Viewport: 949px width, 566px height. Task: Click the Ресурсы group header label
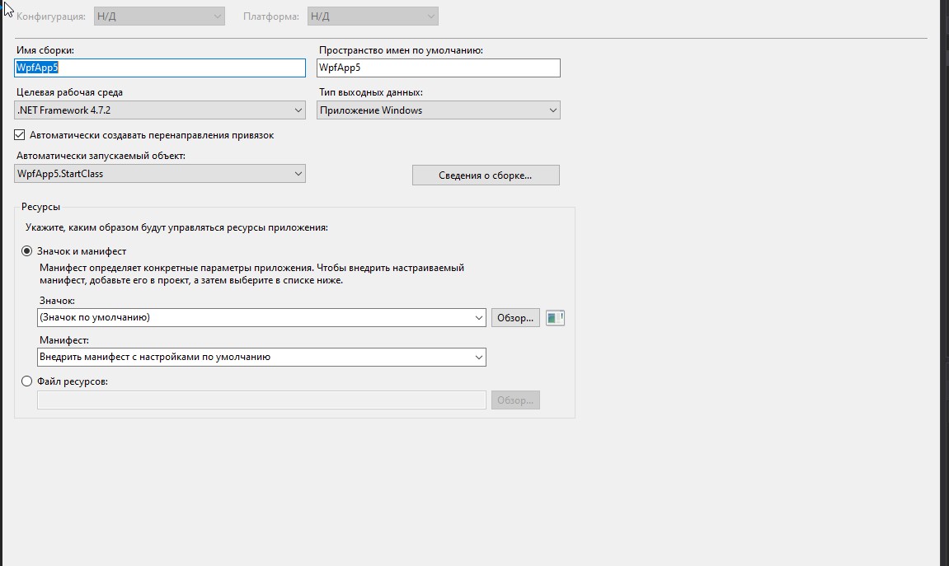[40, 207]
